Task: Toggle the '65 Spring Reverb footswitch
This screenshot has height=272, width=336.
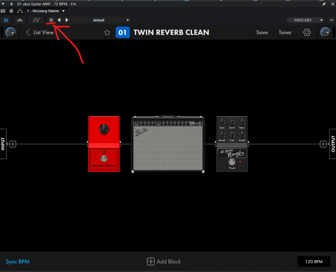Action: point(232,162)
